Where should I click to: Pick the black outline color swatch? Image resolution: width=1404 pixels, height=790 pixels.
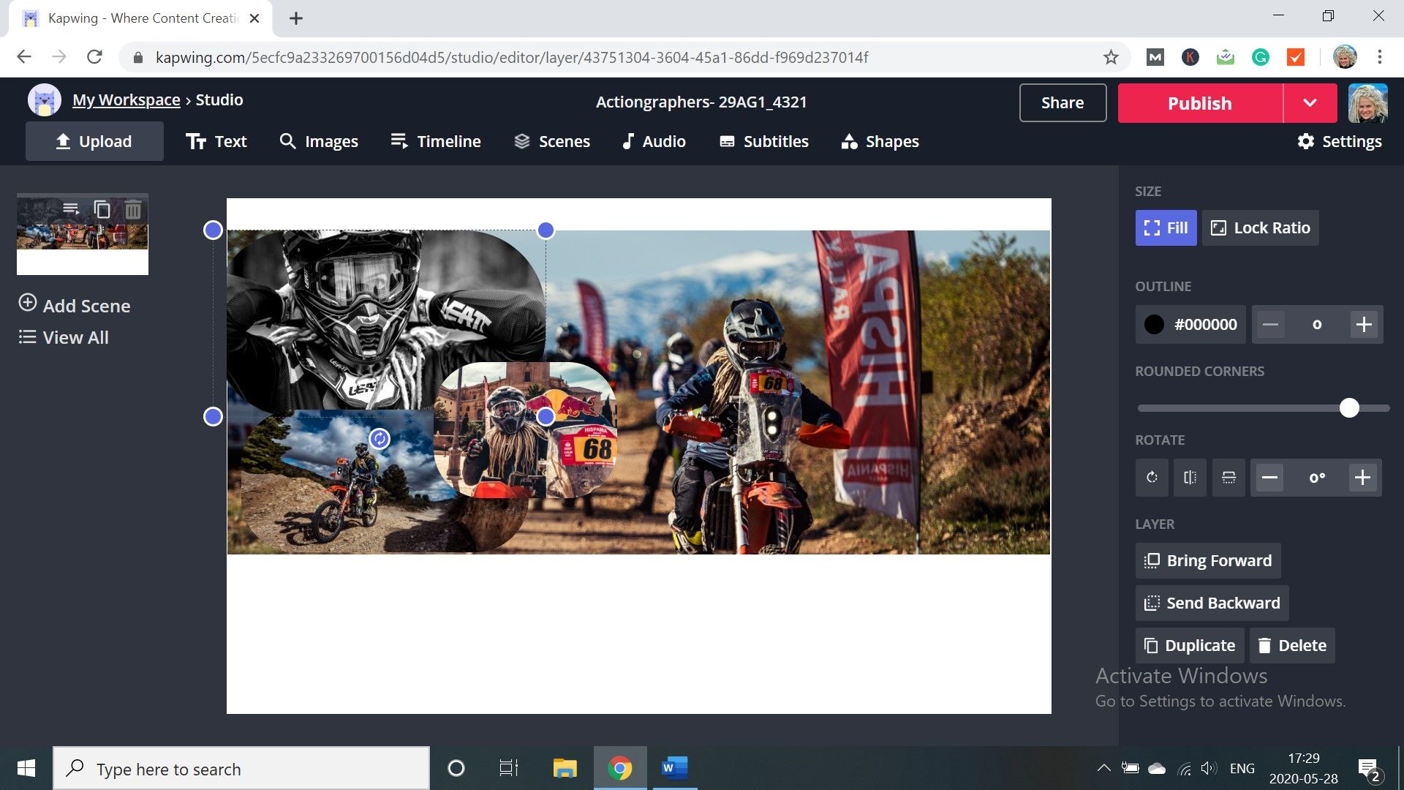coord(1154,324)
